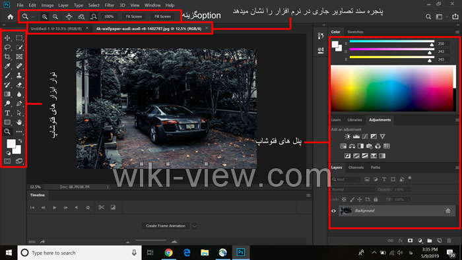Viewport: 462px width, 260px height.
Task: Expand status bar info arrow
Action: coord(108,187)
